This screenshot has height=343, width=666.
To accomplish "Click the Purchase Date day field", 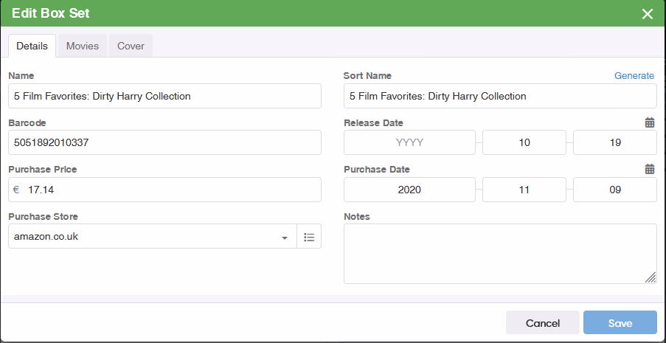I will pyautogui.click(x=614, y=190).
